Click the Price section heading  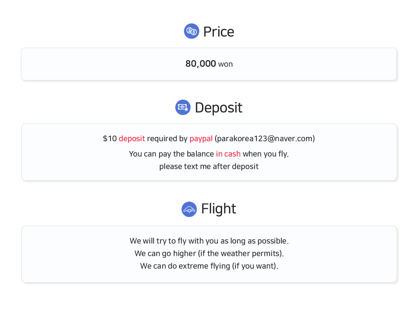click(219, 31)
